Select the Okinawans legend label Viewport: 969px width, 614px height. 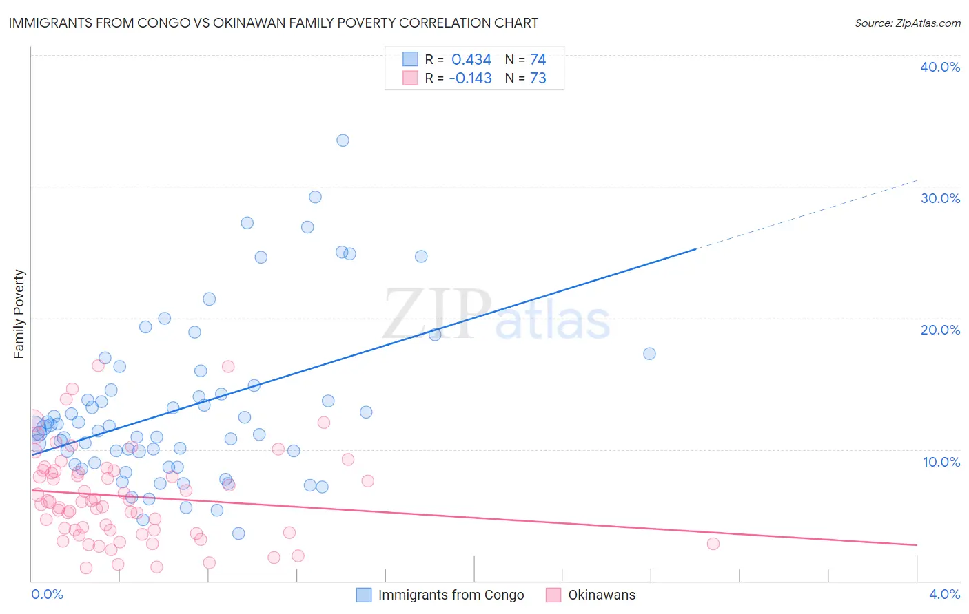point(602,595)
